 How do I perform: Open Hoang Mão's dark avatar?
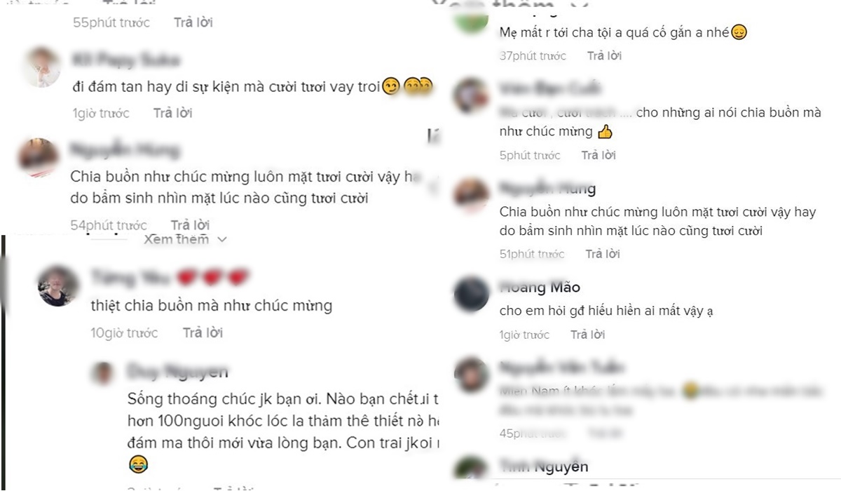472,295
